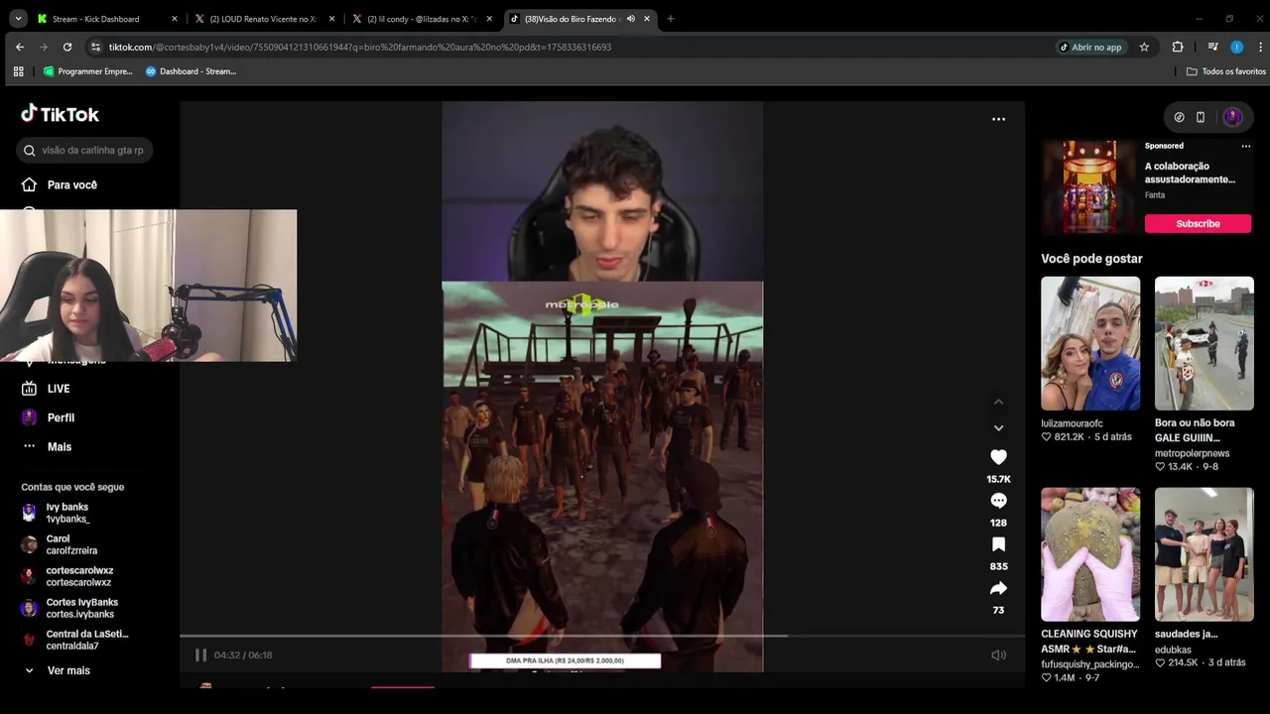Viewport: 1270px width, 714px height.
Task: Close the lil condy X tab
Action: pyautogui.click(x=489, y=19)
